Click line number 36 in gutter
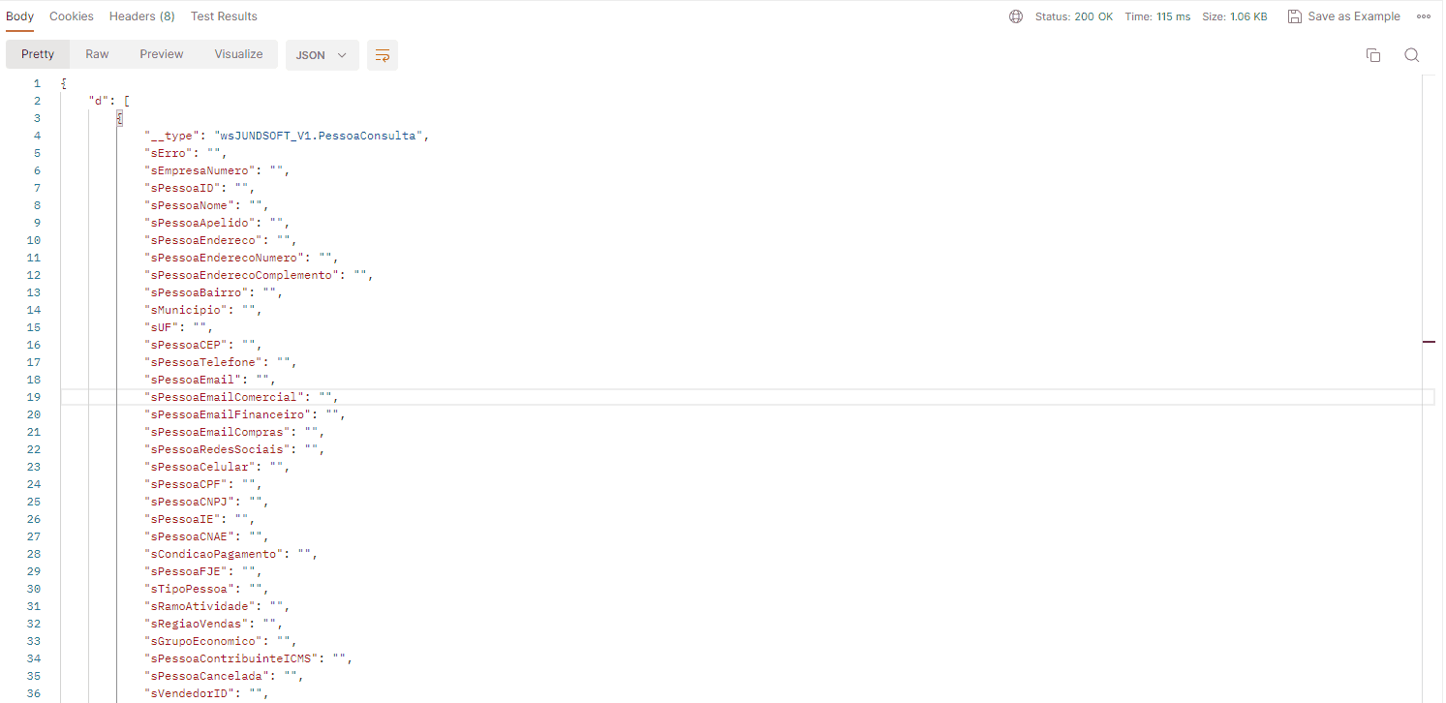 (34, 693)
